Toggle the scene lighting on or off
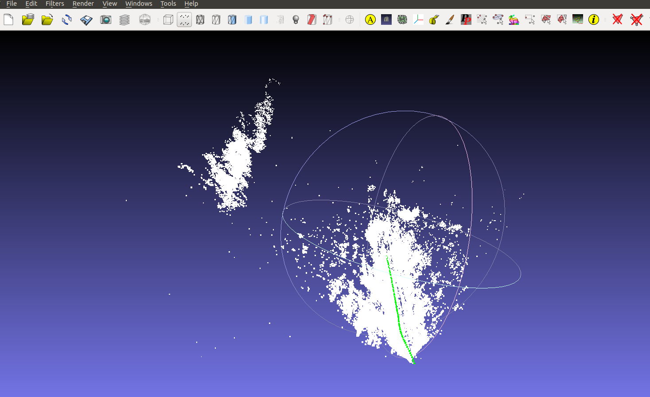650x397 pixels. (296, 19)
